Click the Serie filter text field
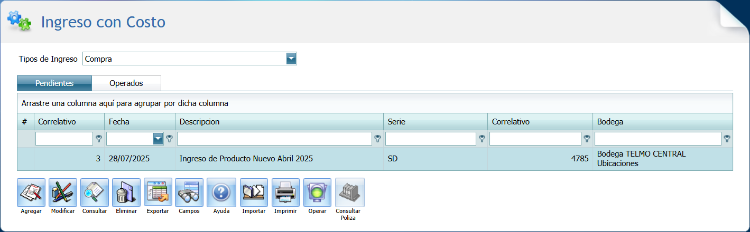750x232 pixels. pos(430,139)
